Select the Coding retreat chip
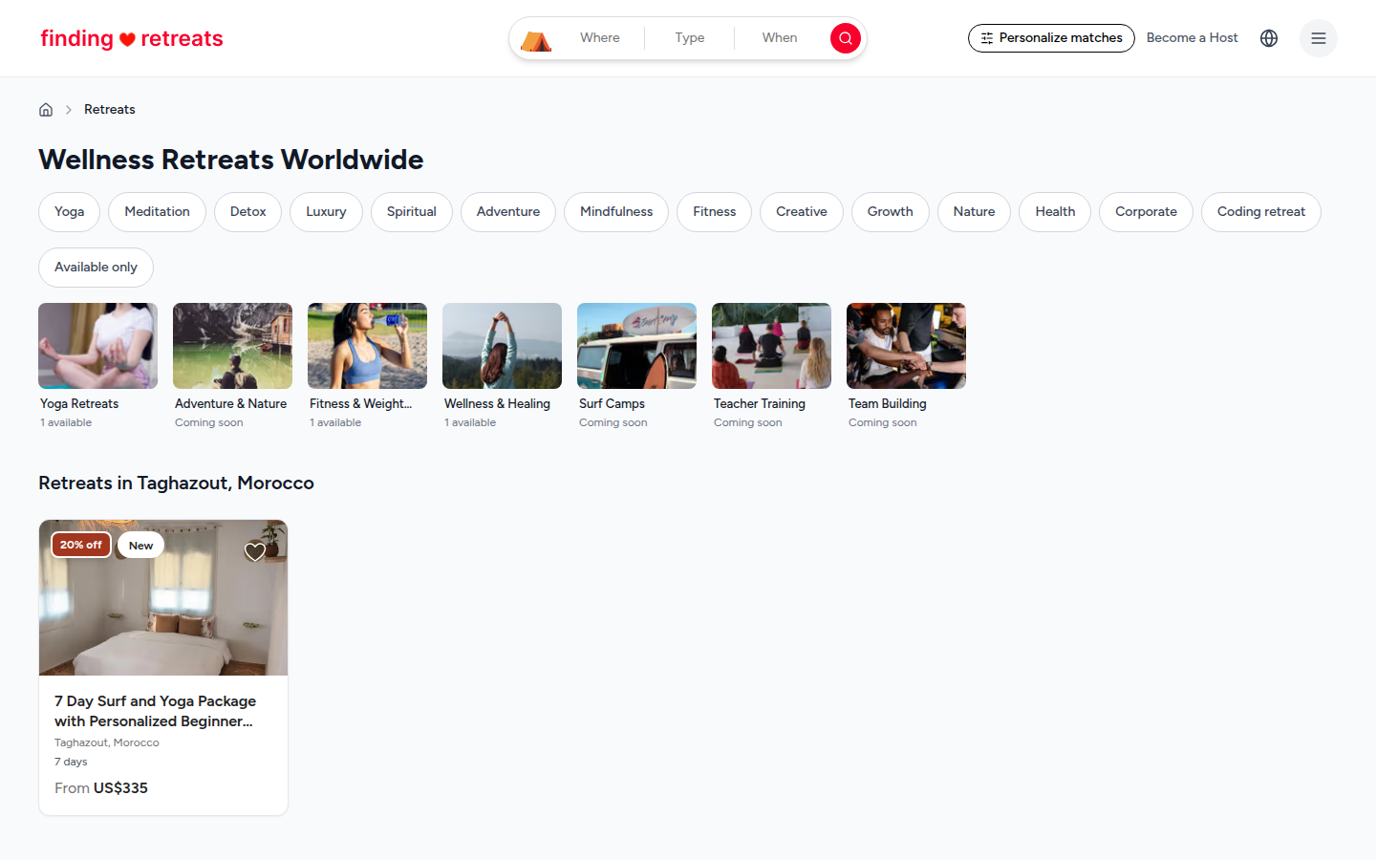 [x=1260, y=212]
